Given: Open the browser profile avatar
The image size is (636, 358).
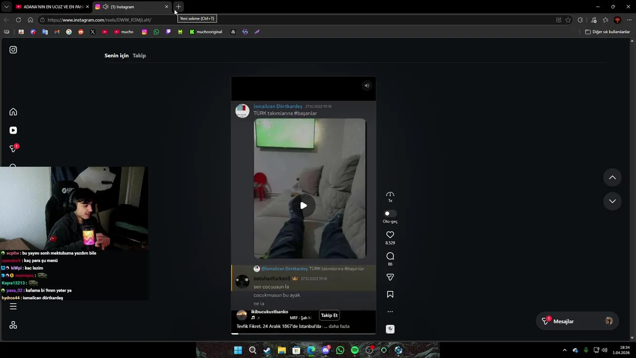Looking at the screenshot, I should click(618, 20).
